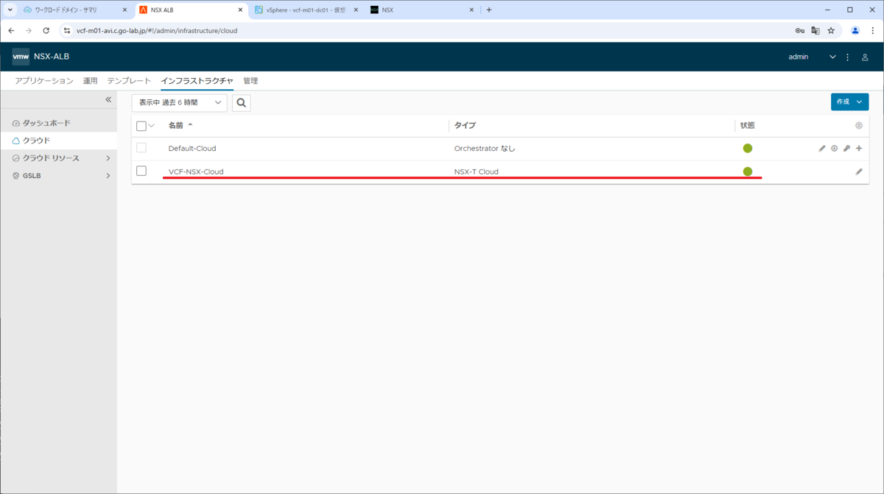Close the vSphere browser tab

coord(356,10)
